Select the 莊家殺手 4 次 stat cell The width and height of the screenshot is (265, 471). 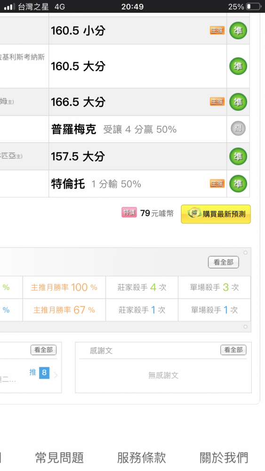142,287
